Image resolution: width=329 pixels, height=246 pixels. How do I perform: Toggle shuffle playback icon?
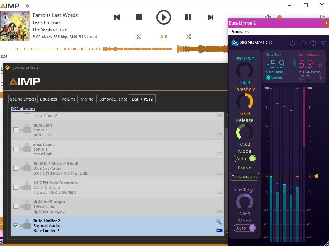(188, 36)
